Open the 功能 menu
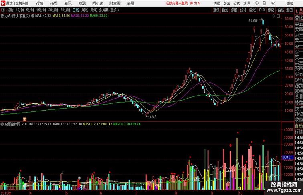The image size is (303, 195). tap(216, 3)
